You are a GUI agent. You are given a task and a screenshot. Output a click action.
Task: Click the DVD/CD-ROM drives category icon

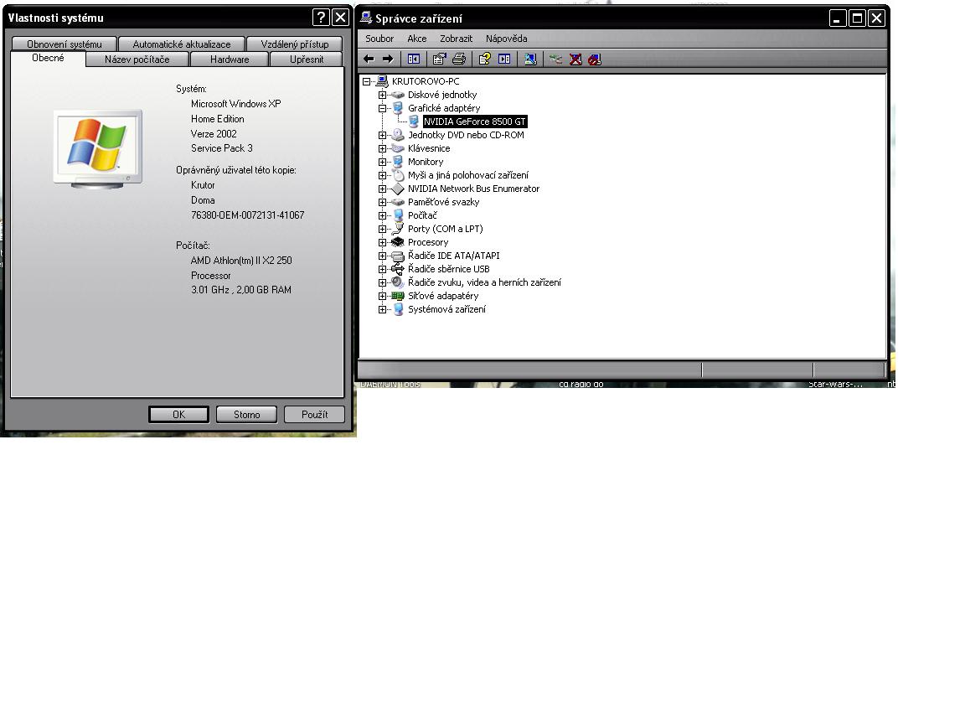398,135
